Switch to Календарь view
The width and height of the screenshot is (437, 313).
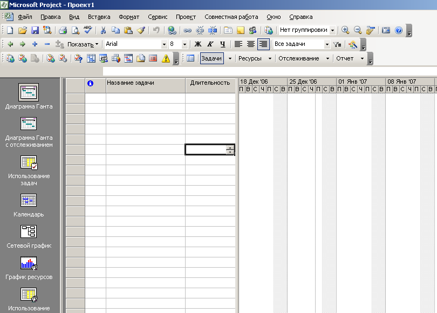pos(29,206)
